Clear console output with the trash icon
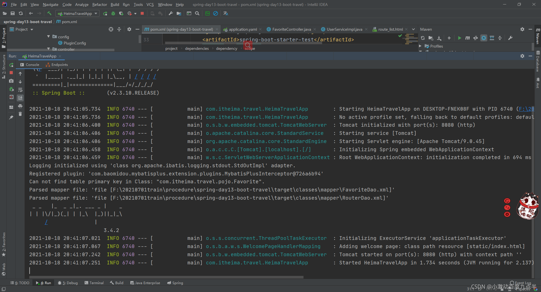Screen dimensions: 541x292 coord(20,114)
